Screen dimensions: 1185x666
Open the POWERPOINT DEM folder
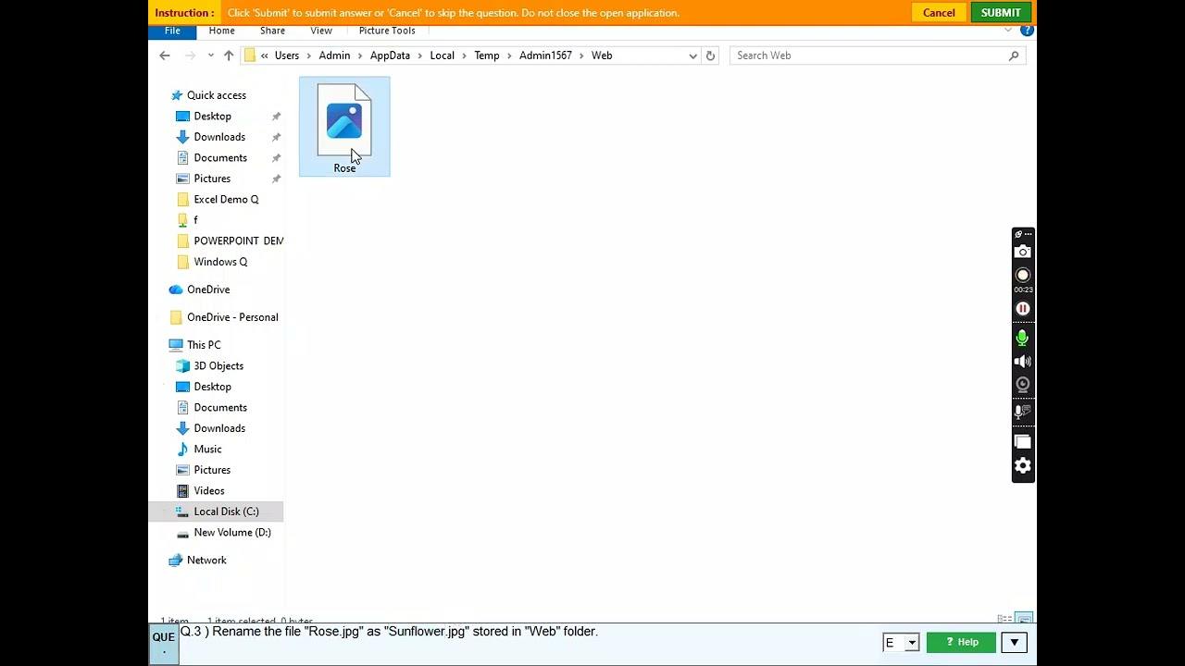tap(238, 241)
